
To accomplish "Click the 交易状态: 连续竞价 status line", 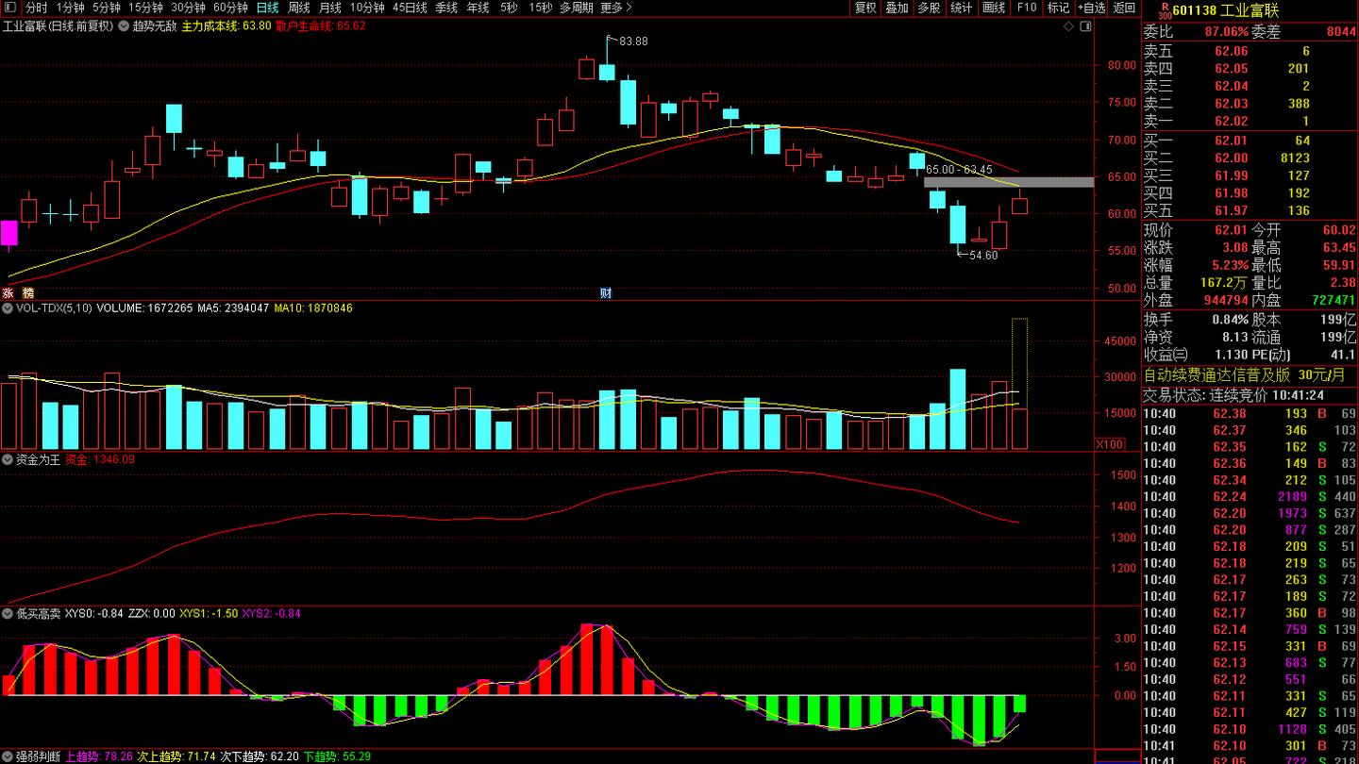I will tap(1233, 394).
